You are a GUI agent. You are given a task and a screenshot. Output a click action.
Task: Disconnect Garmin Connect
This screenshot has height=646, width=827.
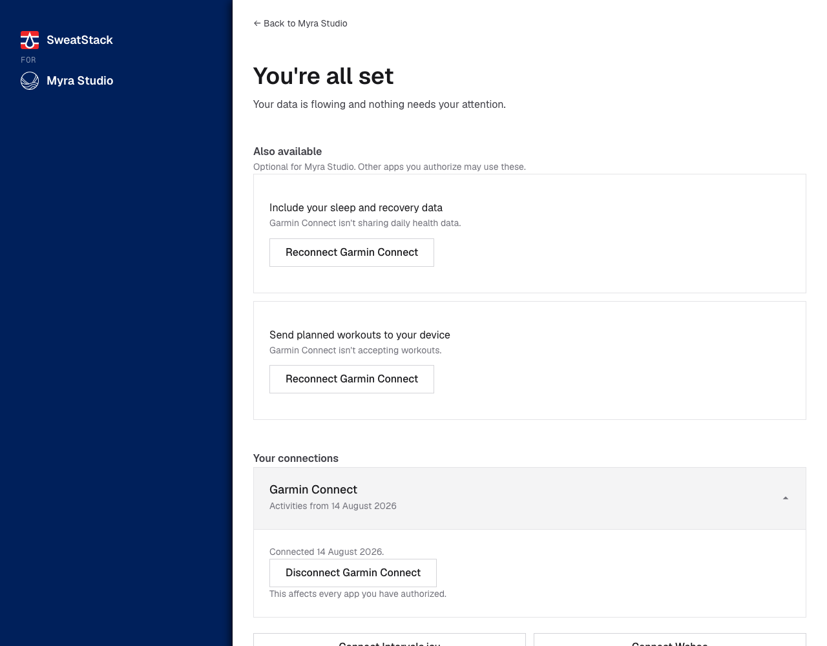353,573
